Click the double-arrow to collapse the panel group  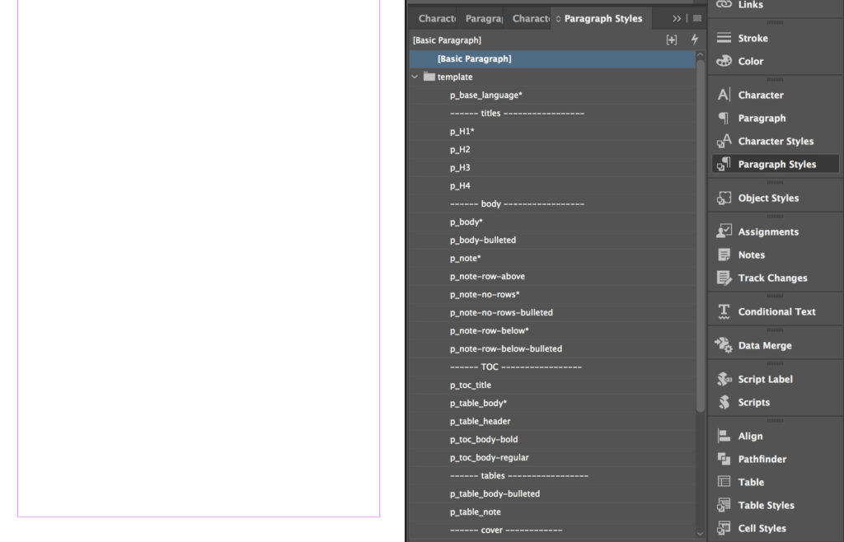coord(676,18)
